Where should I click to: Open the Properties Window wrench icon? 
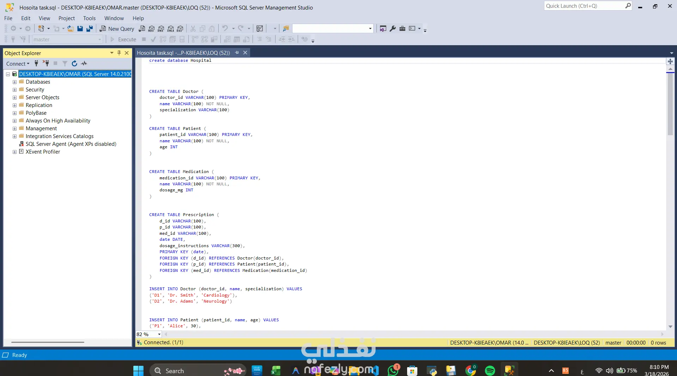393,29
